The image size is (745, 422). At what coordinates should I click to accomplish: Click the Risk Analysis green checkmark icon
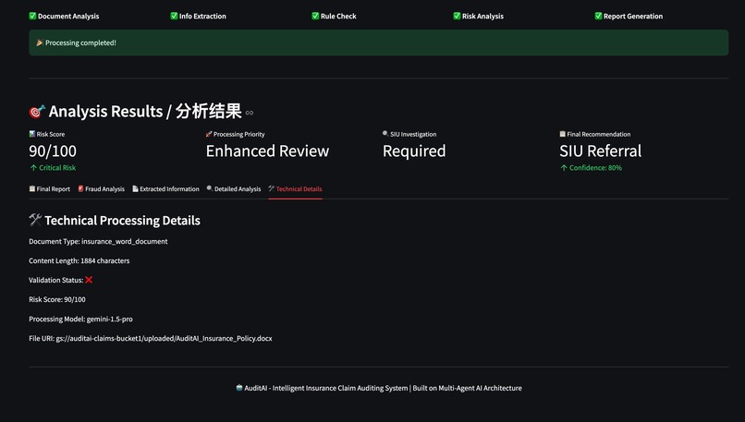tap(457, 16)
